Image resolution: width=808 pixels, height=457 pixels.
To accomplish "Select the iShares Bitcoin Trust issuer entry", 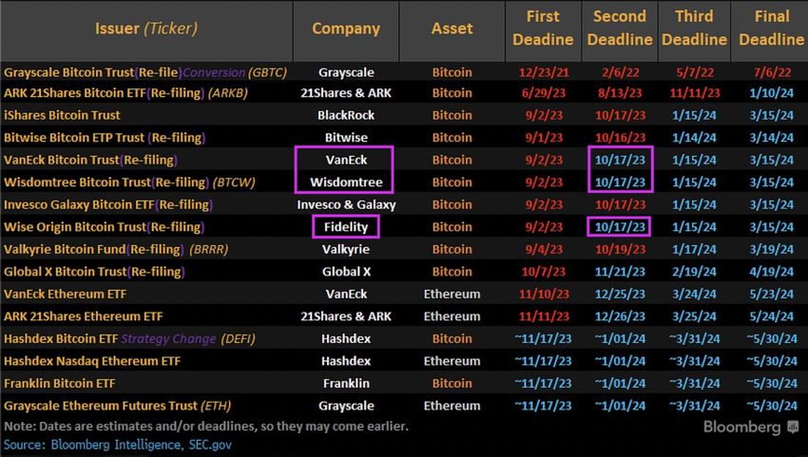I will click(63, 116).
